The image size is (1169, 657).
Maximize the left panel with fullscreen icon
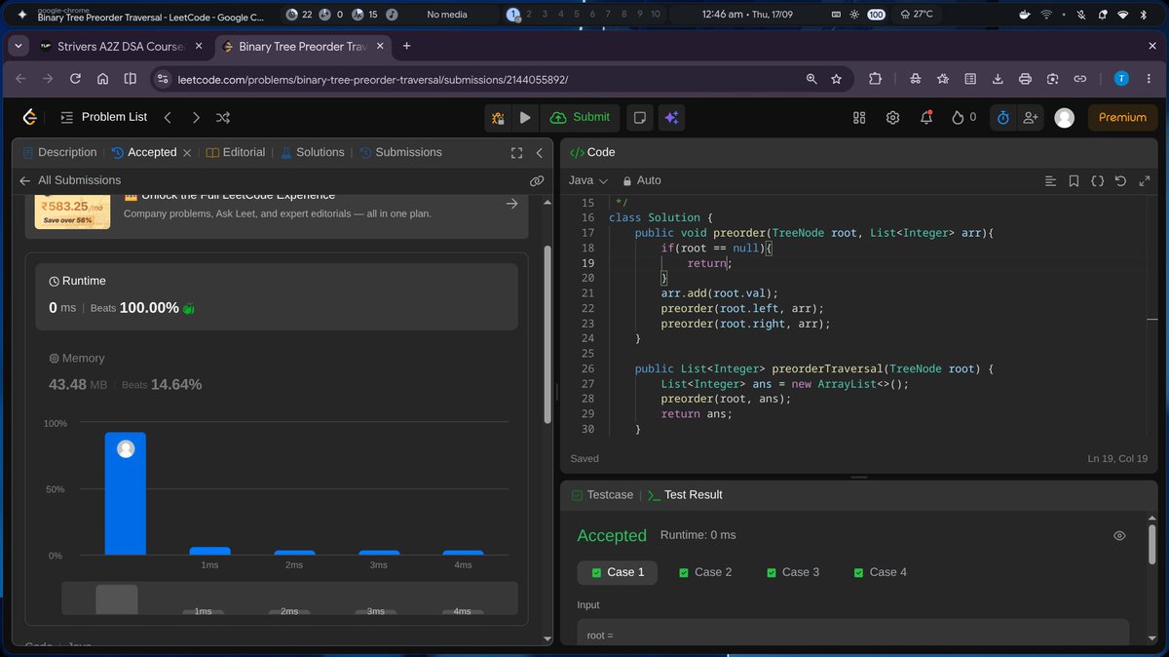coord(517,152)
